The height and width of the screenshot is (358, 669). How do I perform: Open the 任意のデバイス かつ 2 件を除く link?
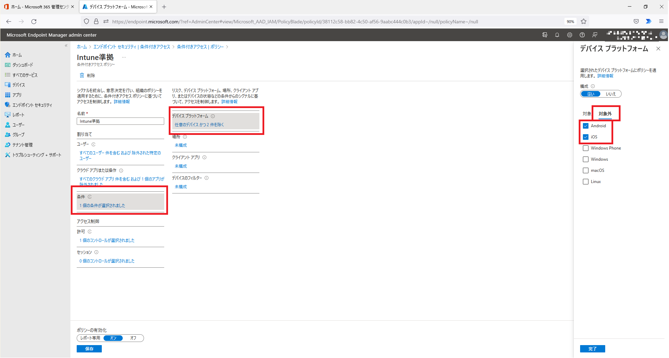tap(199, 125)
